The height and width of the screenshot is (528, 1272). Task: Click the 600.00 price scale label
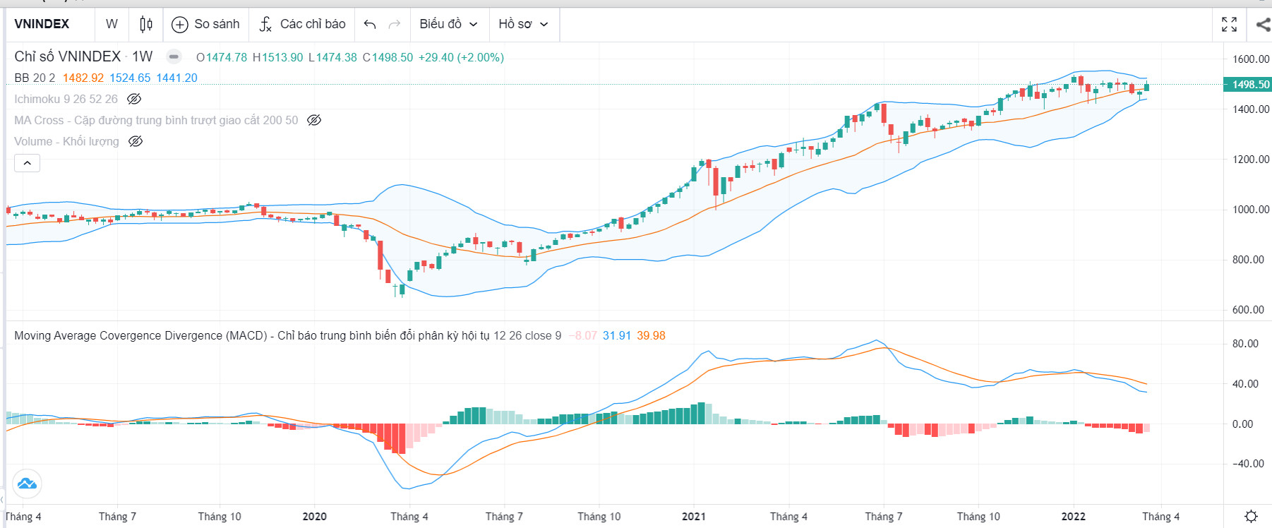(x=1248, y=310)
